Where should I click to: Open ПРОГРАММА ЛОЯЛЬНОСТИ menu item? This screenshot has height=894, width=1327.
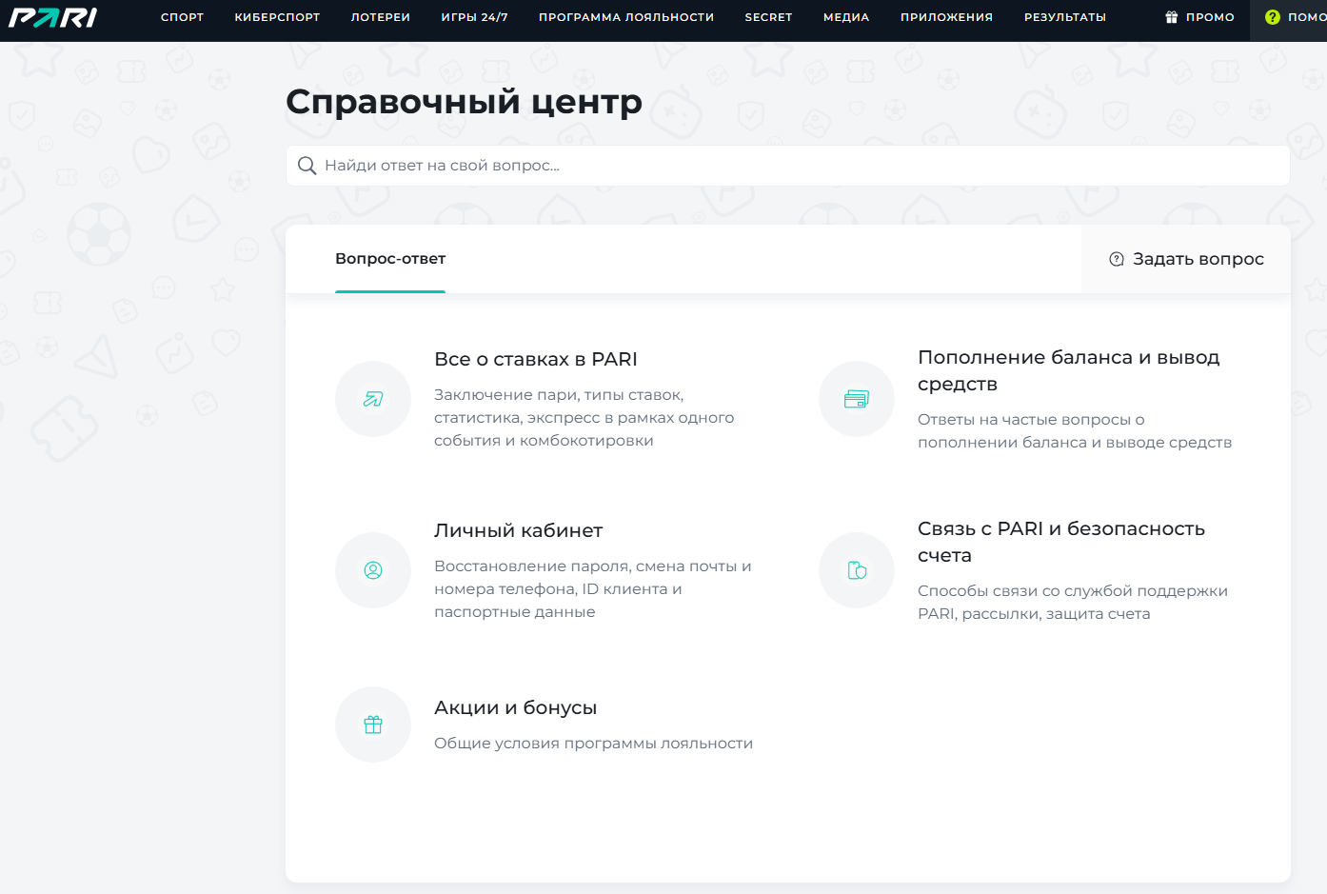point(626,17)
